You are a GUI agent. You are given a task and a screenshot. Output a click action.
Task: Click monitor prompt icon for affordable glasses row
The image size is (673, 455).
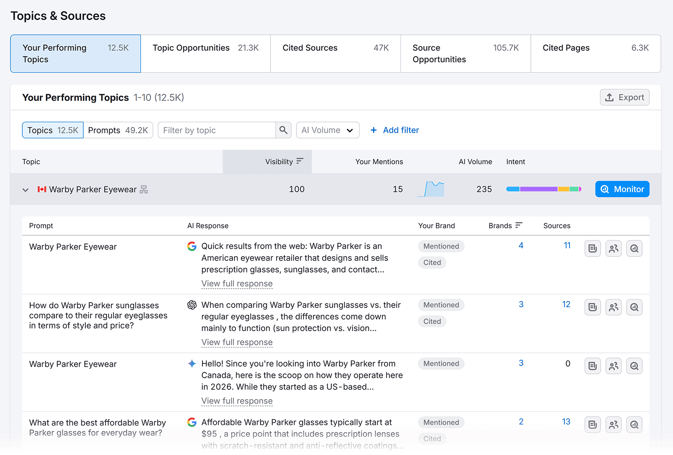(x=634, y=425)
